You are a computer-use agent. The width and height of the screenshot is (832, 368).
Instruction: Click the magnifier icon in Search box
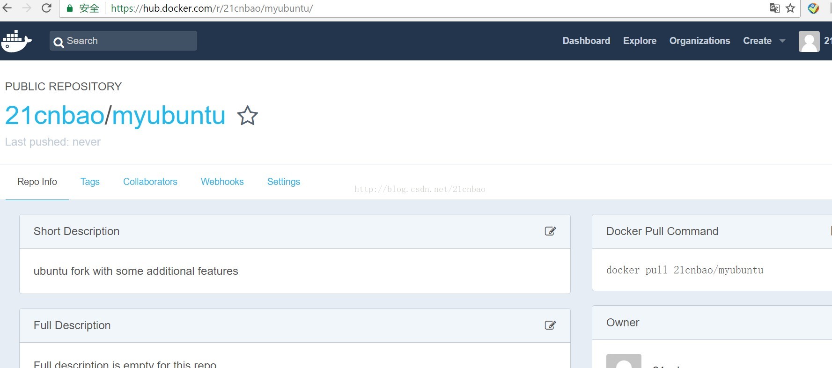point(59,43)
